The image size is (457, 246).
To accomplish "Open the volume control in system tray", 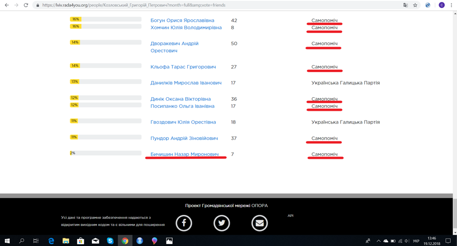I will 407,241.
